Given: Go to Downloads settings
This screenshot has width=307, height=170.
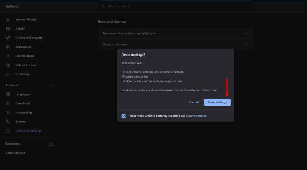Looking at the screenshot, I should pos(23,103).
